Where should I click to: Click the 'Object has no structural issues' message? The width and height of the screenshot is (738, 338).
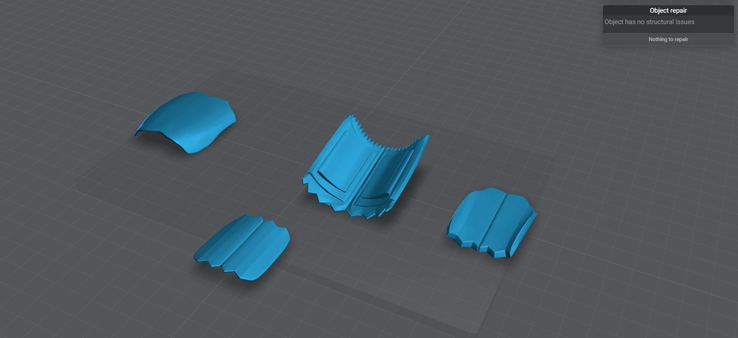point(649,22)
